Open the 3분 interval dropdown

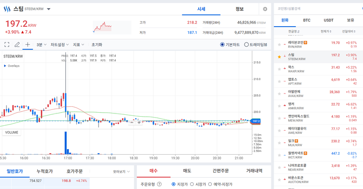click(41, 45)
